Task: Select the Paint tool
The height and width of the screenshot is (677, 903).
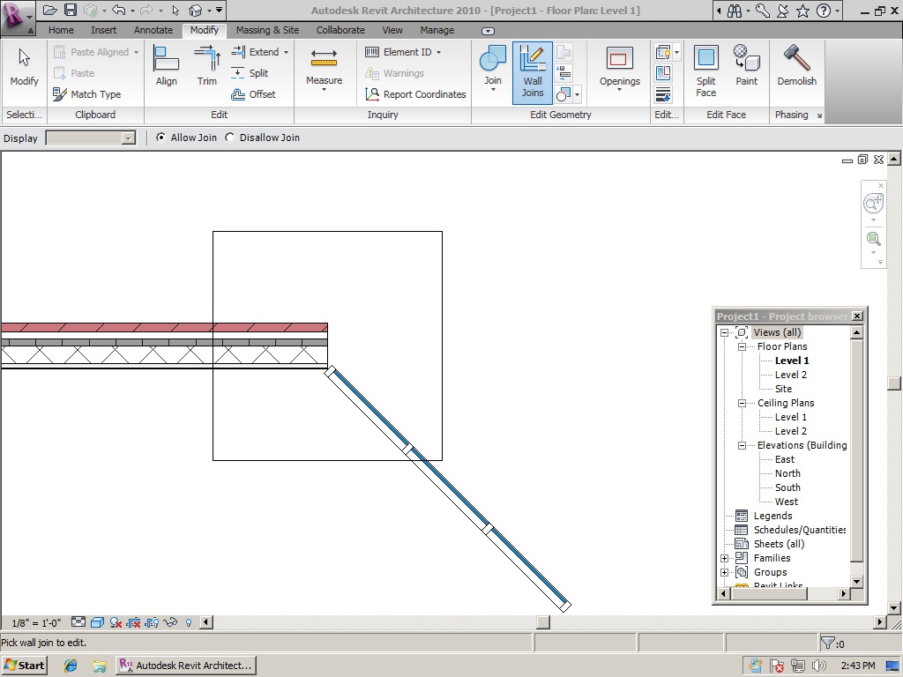Action: 746,67
